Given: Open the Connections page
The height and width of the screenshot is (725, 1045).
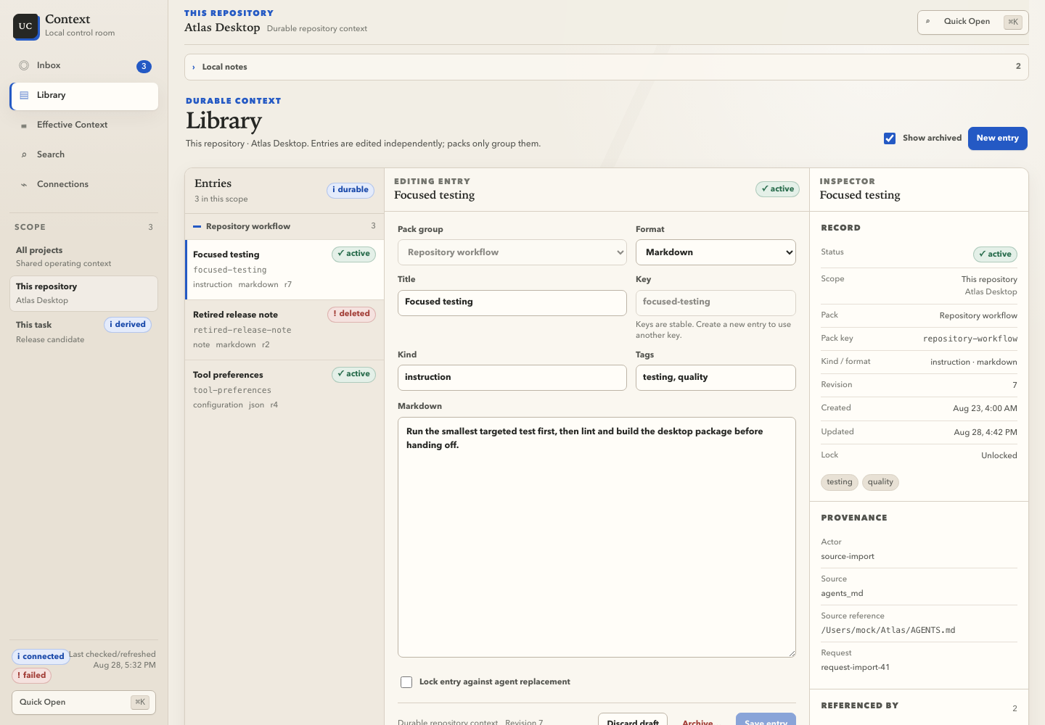Looking at the screenshot, I should pos(84,185).
